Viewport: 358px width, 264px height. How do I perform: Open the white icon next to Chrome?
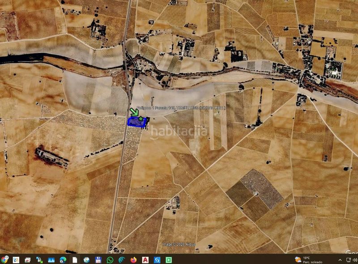pos(16,260)
